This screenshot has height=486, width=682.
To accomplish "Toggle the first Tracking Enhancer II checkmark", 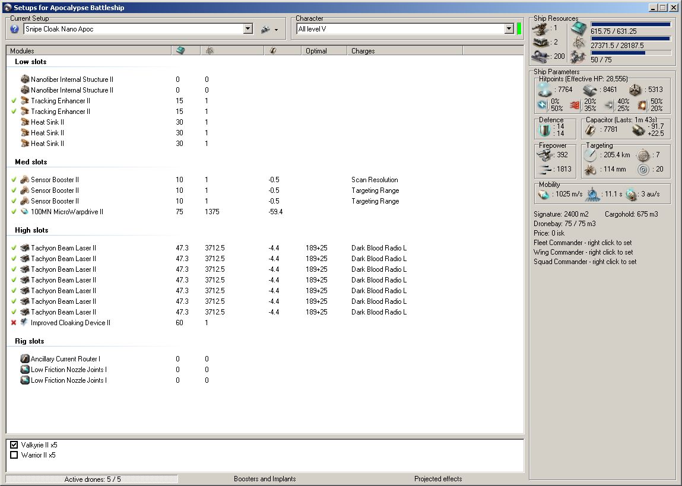I will (x=14, y=100).
